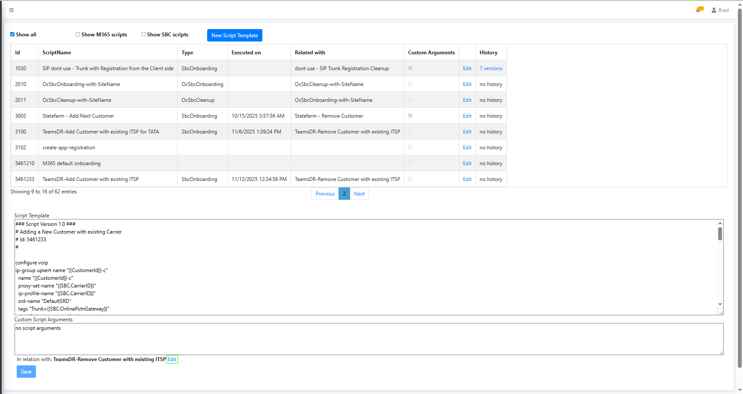
Task: Open 7 versions history link
Action: pyautogui.click(x=490, y=68)
